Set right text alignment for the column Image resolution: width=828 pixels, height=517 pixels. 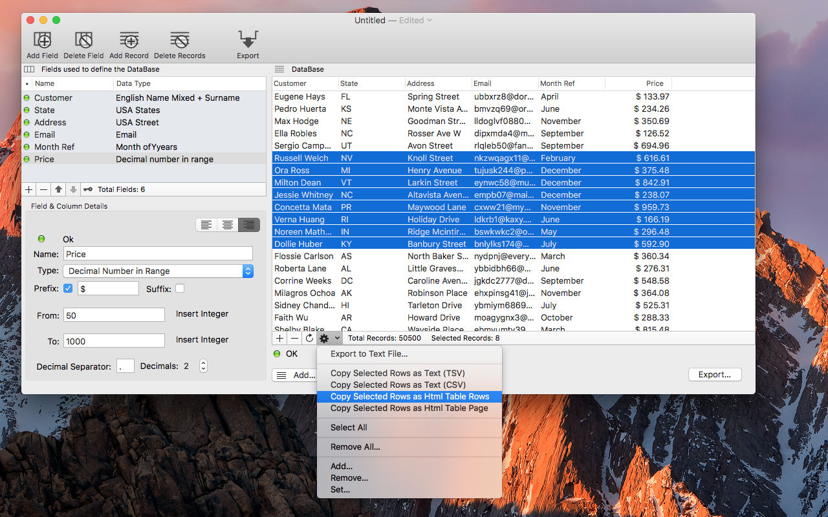[x=249, y=225]
